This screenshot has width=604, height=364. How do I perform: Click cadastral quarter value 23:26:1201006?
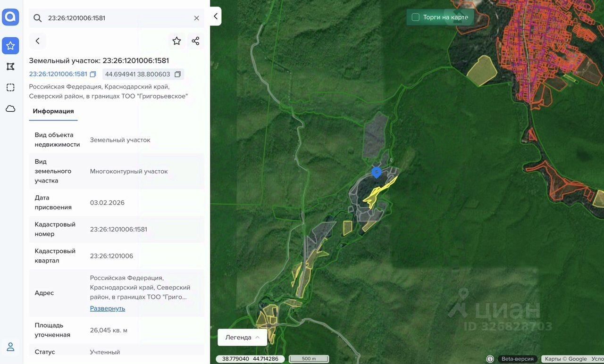coord(111,256)
